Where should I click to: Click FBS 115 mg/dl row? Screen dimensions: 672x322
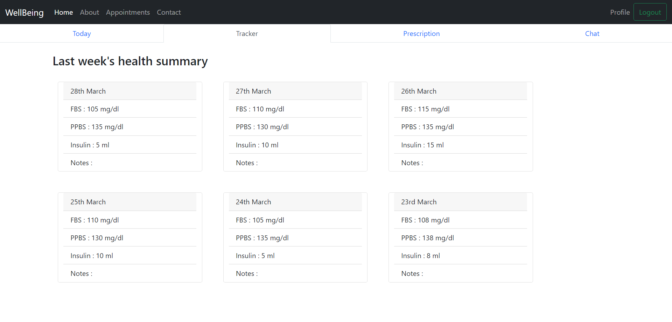461,109
